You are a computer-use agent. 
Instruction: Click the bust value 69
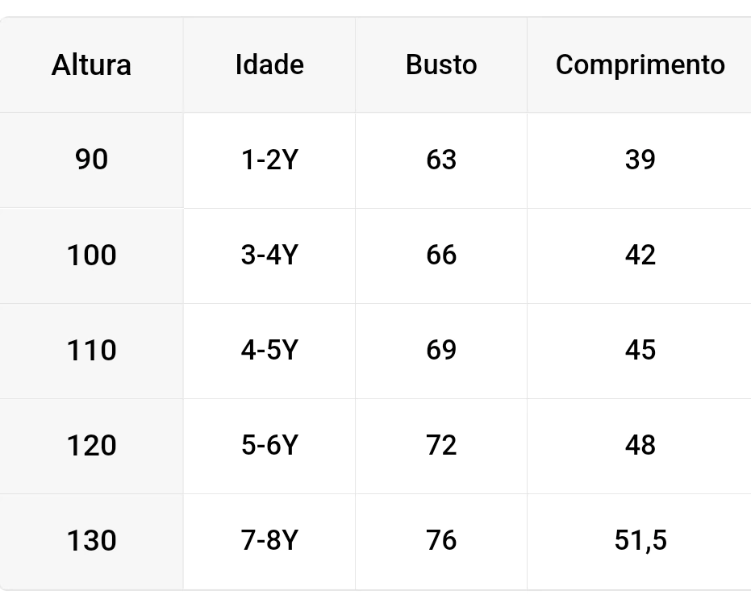coord(441,350)
